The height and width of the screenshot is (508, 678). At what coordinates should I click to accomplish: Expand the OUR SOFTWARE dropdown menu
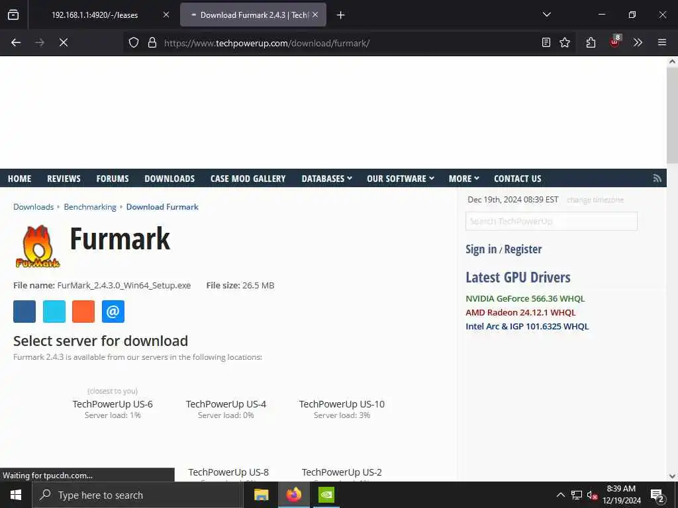click(x=401, y=179)
